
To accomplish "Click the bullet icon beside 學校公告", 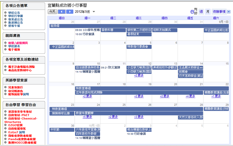I will click(5, 13).
